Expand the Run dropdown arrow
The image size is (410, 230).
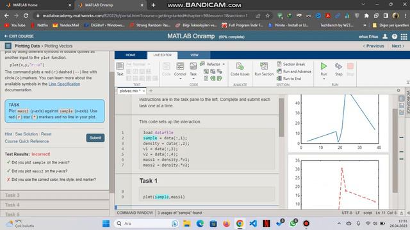click(x=324, y=79)
